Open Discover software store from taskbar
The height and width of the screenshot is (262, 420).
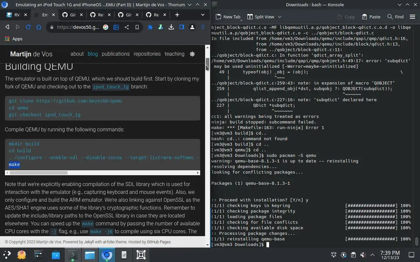click(56, 254)
